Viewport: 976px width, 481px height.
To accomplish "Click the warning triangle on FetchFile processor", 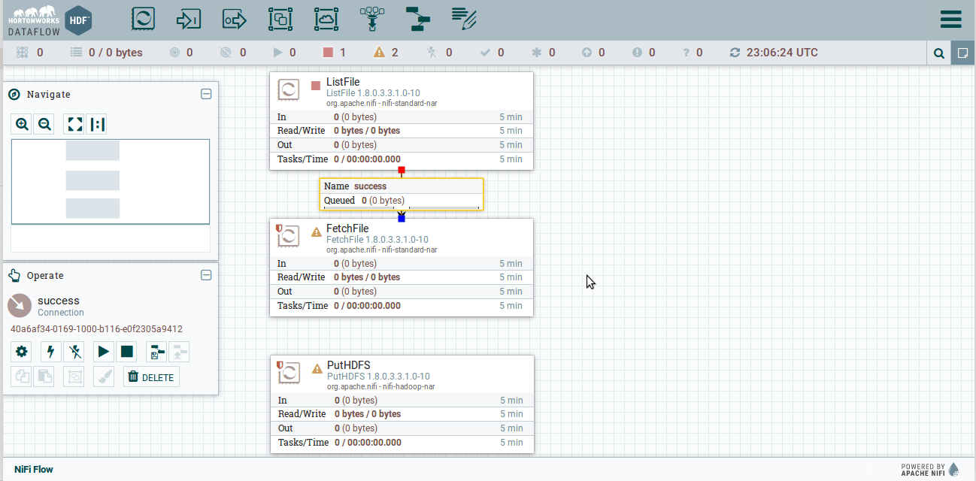I will pyautogui.click(x=317, y=232).
